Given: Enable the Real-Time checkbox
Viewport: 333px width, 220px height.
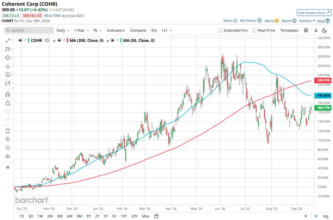Looking at the screenshot, I should [x=254, y=30].
